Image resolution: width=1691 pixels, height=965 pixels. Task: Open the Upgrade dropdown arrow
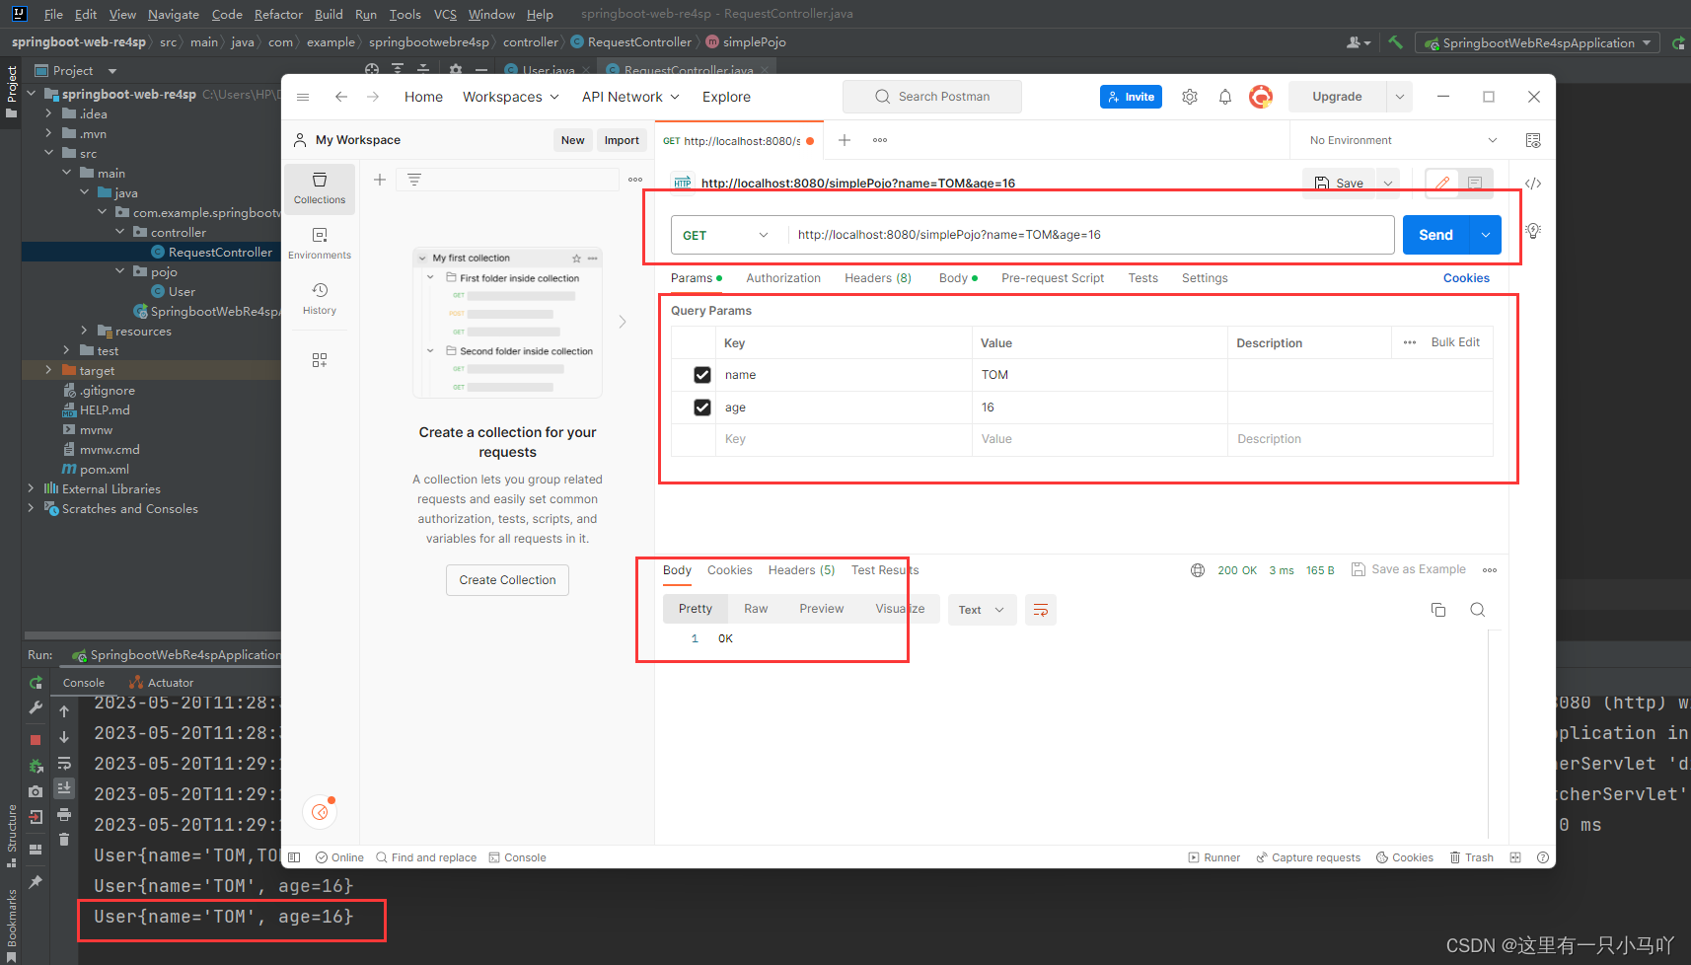click(1399, 97)
